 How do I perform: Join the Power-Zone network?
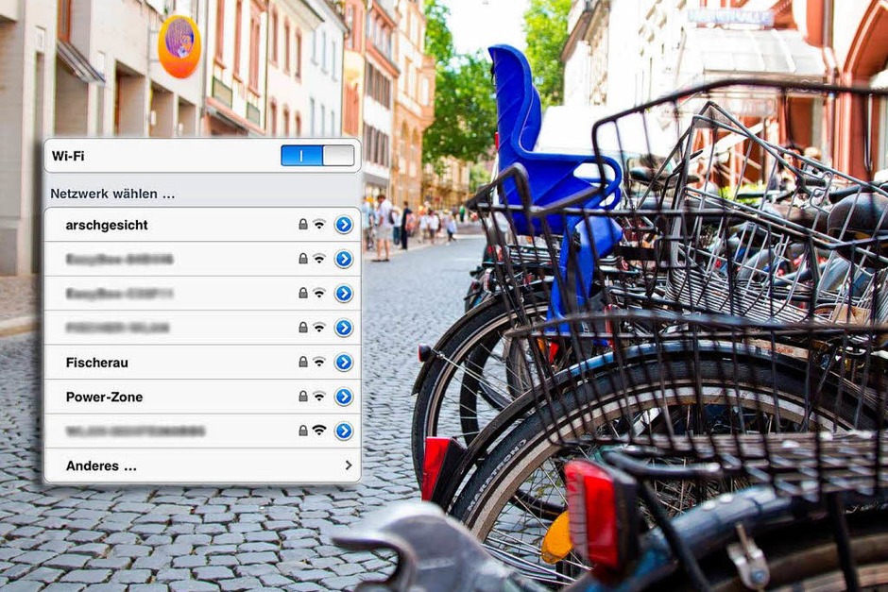tap(202, 397)
